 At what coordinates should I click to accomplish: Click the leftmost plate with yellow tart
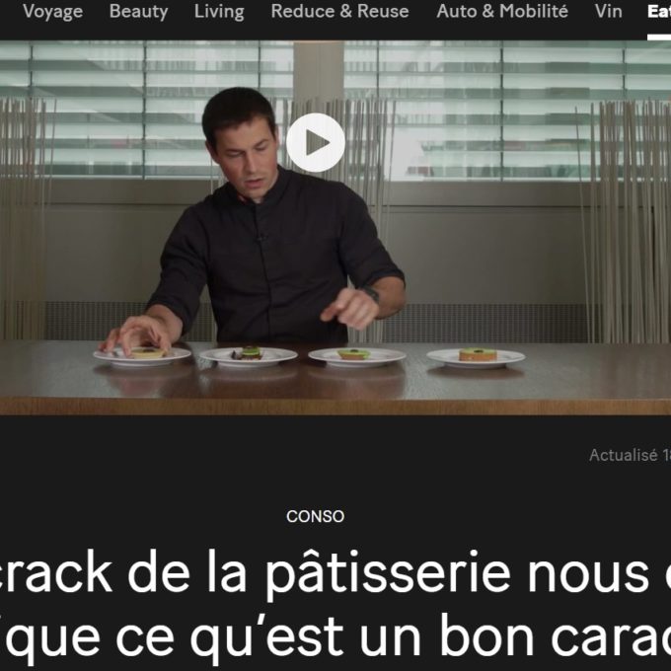142,356
